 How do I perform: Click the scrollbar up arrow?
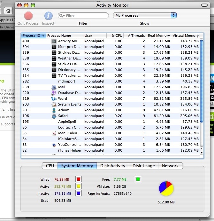pos(202,149)
